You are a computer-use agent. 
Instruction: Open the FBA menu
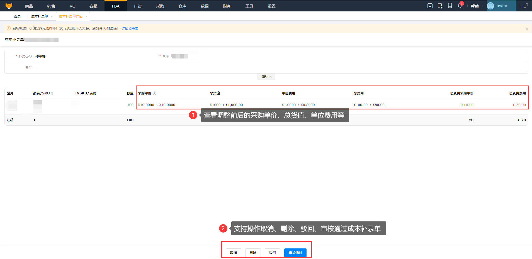[x=115, y=6]
